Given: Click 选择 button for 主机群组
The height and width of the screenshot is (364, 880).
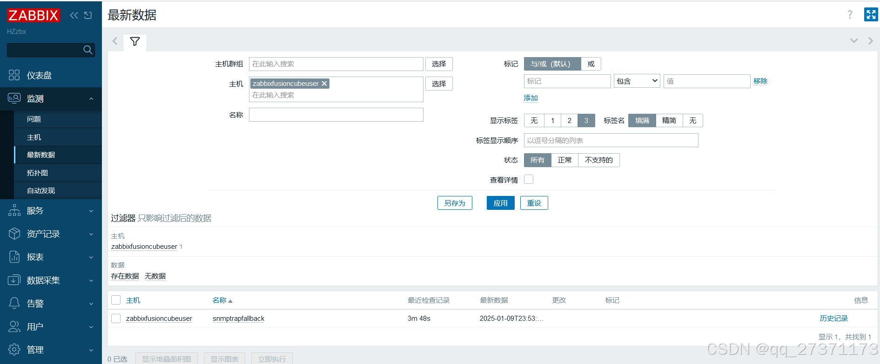Looking at the screenshot, I should (439, 64).
